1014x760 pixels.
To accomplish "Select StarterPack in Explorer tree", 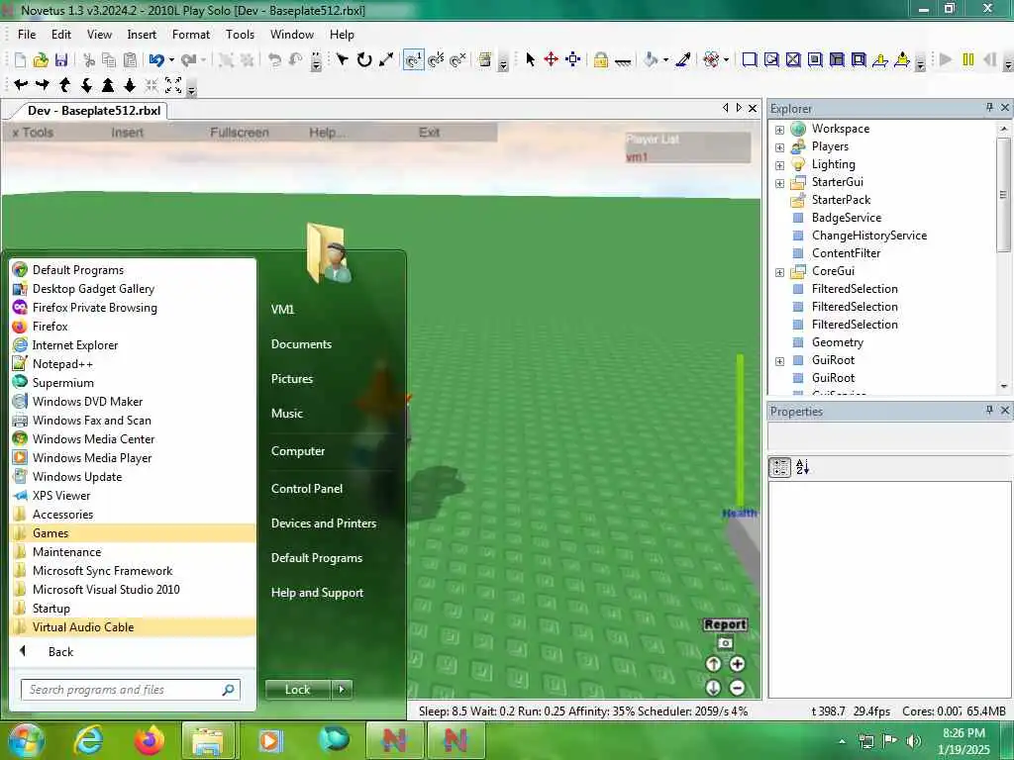I will pyautogui.click(x=841, y=200).
